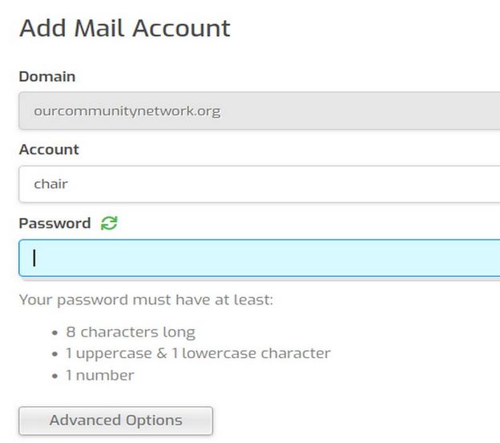Click bullet beside '8 characters long'
Viewport: 500px width, 443px height.
[55, 332]
